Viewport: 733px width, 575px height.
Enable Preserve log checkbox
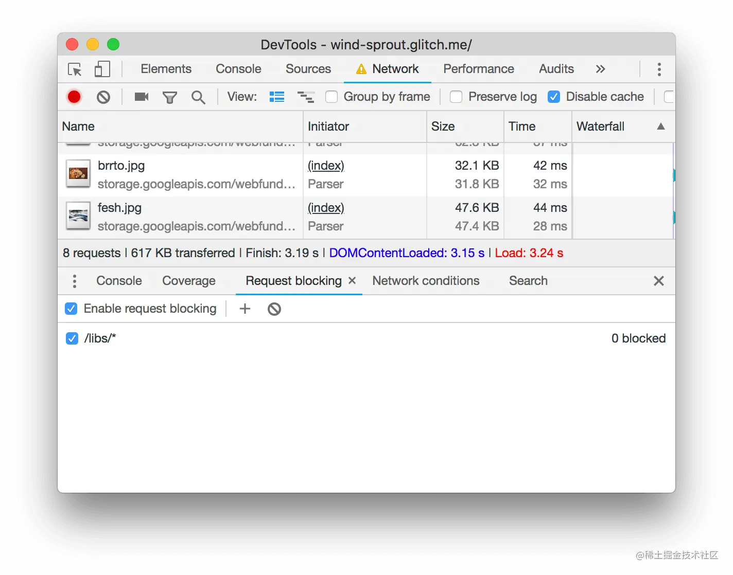[456, 97]
